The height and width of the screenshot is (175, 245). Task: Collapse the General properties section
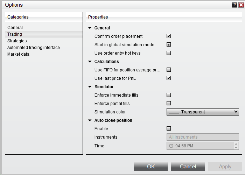(90, 28)
